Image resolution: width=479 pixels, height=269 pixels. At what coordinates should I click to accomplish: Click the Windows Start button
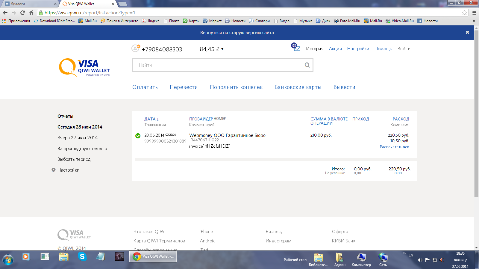(x=8, y=260)
